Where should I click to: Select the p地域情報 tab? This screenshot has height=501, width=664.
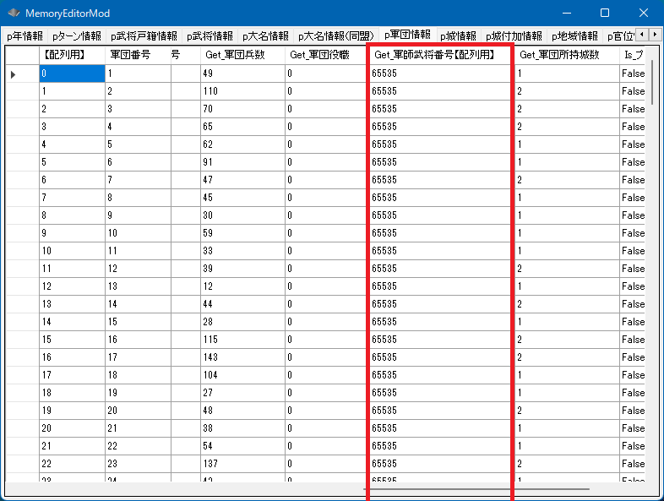point(574,36)
